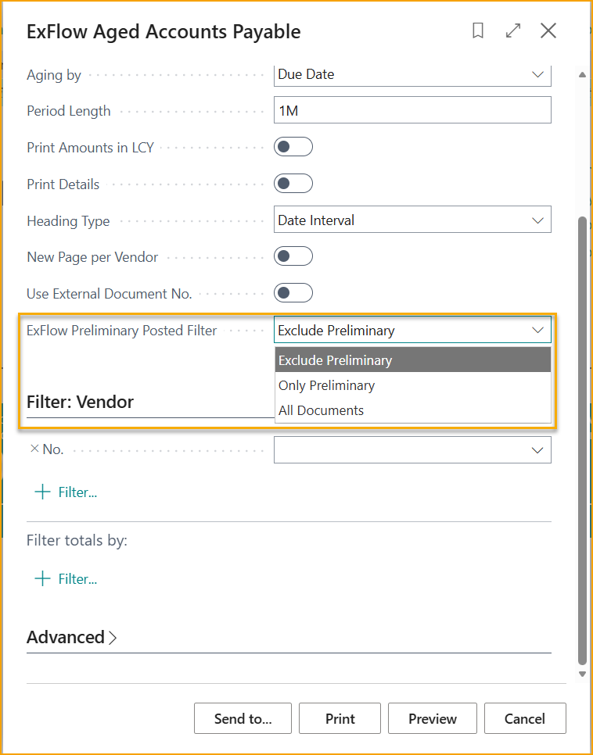Click the Period Length input field
The height and width of the screenshot is (755, 593).
(412, 109)
